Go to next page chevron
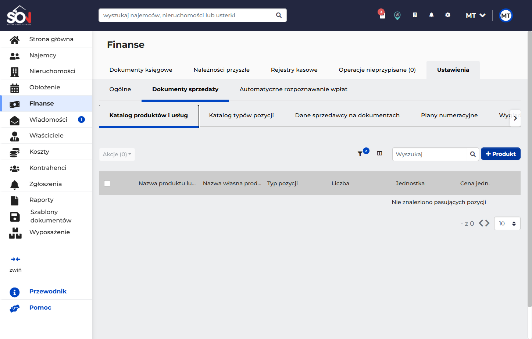Viewport: 532px width, 339px height. pyautogui.click(x=487, y=223)
